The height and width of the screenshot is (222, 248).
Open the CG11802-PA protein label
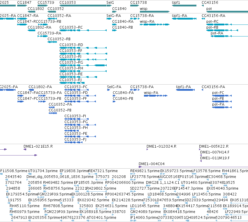pos(40,87)
